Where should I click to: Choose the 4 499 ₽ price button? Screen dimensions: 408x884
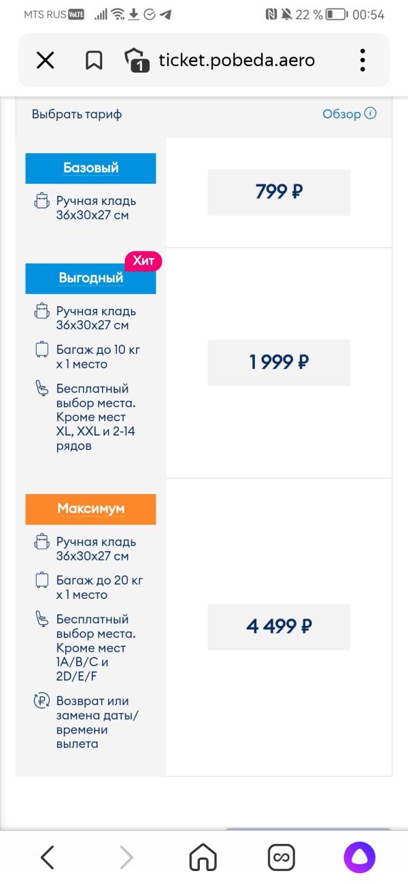[279, 627]
